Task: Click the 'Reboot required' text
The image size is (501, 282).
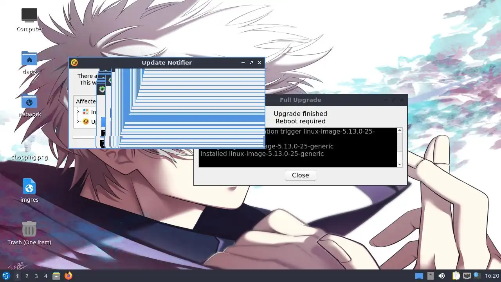Action: coord(300,121)
